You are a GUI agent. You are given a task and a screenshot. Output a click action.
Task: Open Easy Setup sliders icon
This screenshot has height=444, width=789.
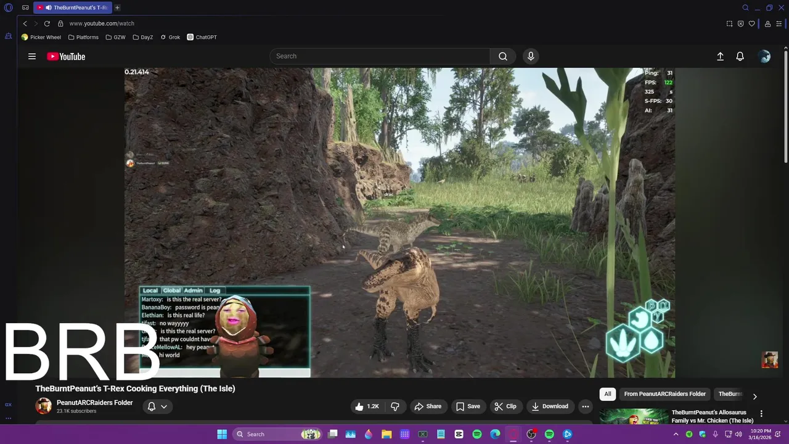coord(779,23)
